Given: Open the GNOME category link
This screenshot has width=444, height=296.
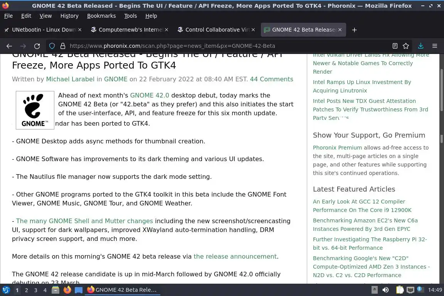Looking at the screenshot, I should coord(116,79).
